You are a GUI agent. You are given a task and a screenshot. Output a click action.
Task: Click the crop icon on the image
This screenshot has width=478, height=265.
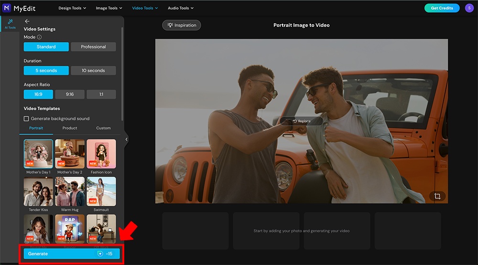[x=437, y=196]
